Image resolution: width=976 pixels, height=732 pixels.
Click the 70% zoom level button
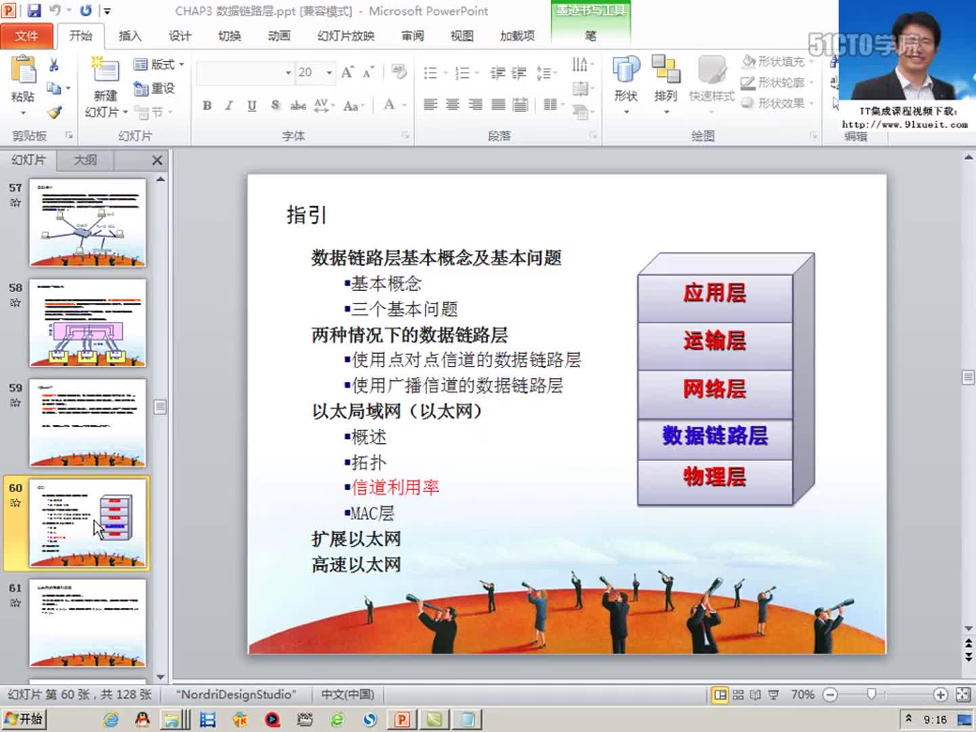click(802, 695)
